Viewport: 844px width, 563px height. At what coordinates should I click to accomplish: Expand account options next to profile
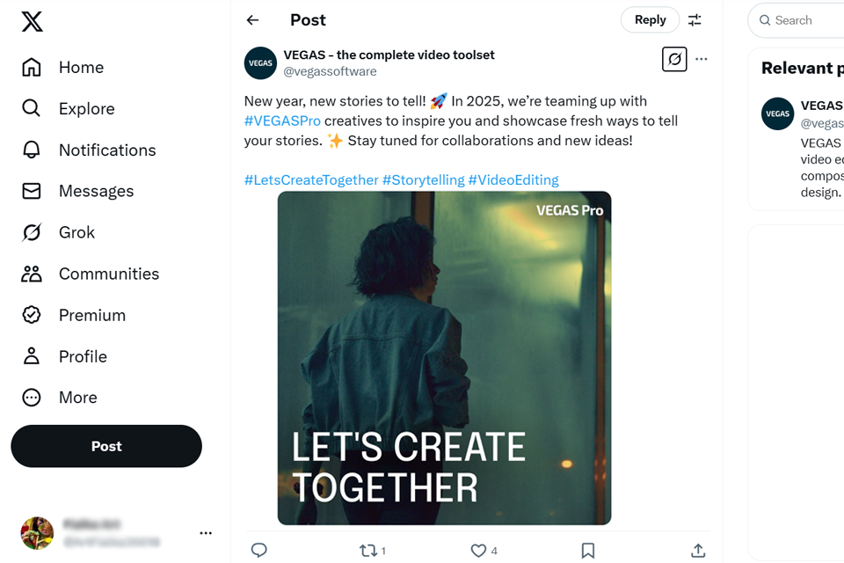tap(206, 533)
